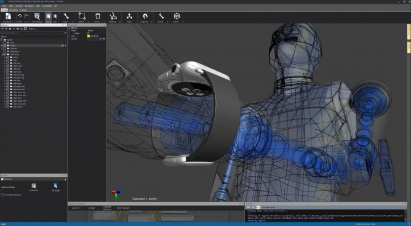The width and height of the screenshot is (411, 226).
Task: Collapse the POPEYE V1 tree node
Action: (x=2, y=55)
